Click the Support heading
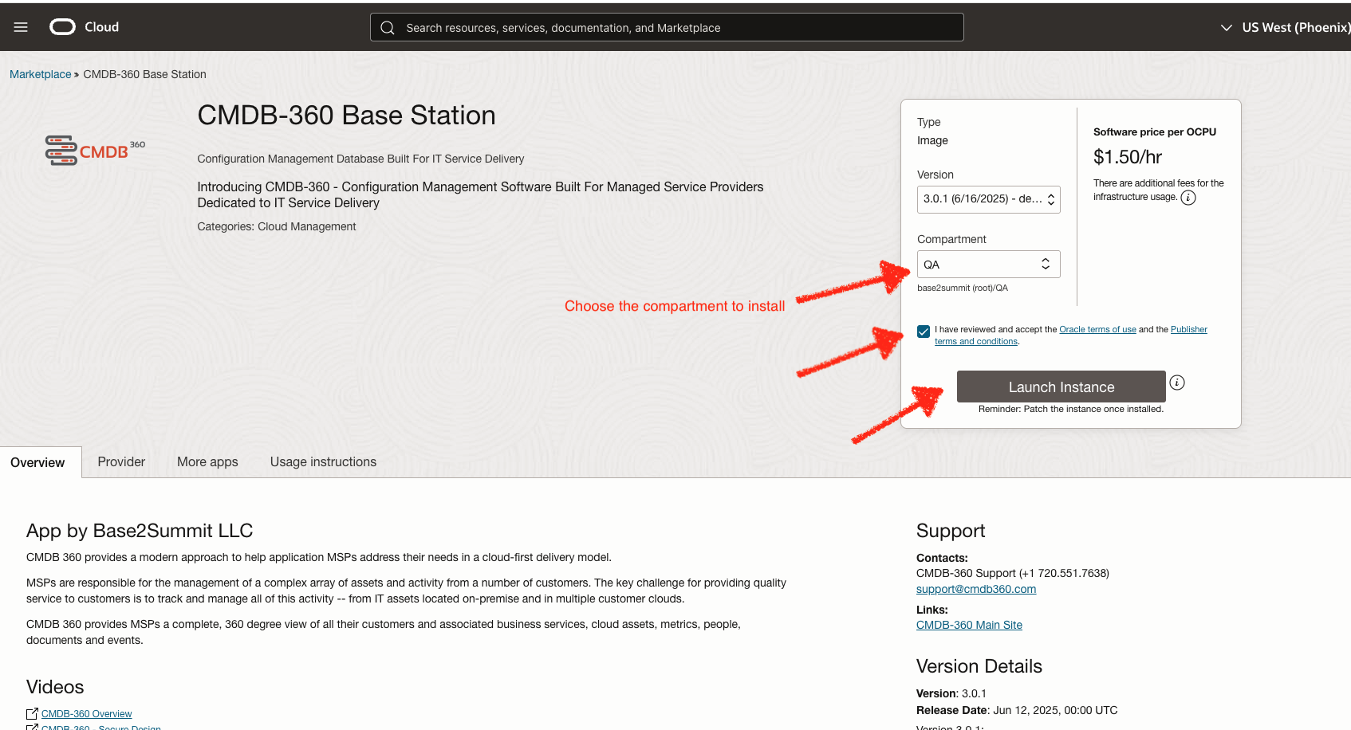This screenshot has width=1351, height=730. [x=951, y=531]
